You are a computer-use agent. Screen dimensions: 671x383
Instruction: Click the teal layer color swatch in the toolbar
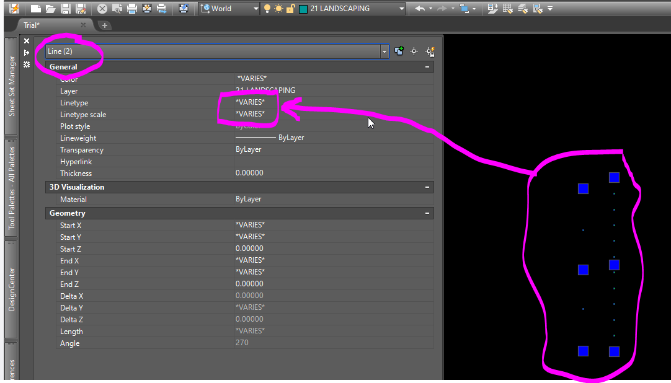(303, 8)
